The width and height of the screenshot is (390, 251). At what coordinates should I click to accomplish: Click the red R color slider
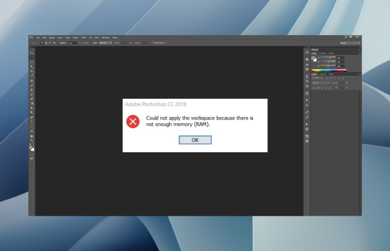click(x=328, y=57)
